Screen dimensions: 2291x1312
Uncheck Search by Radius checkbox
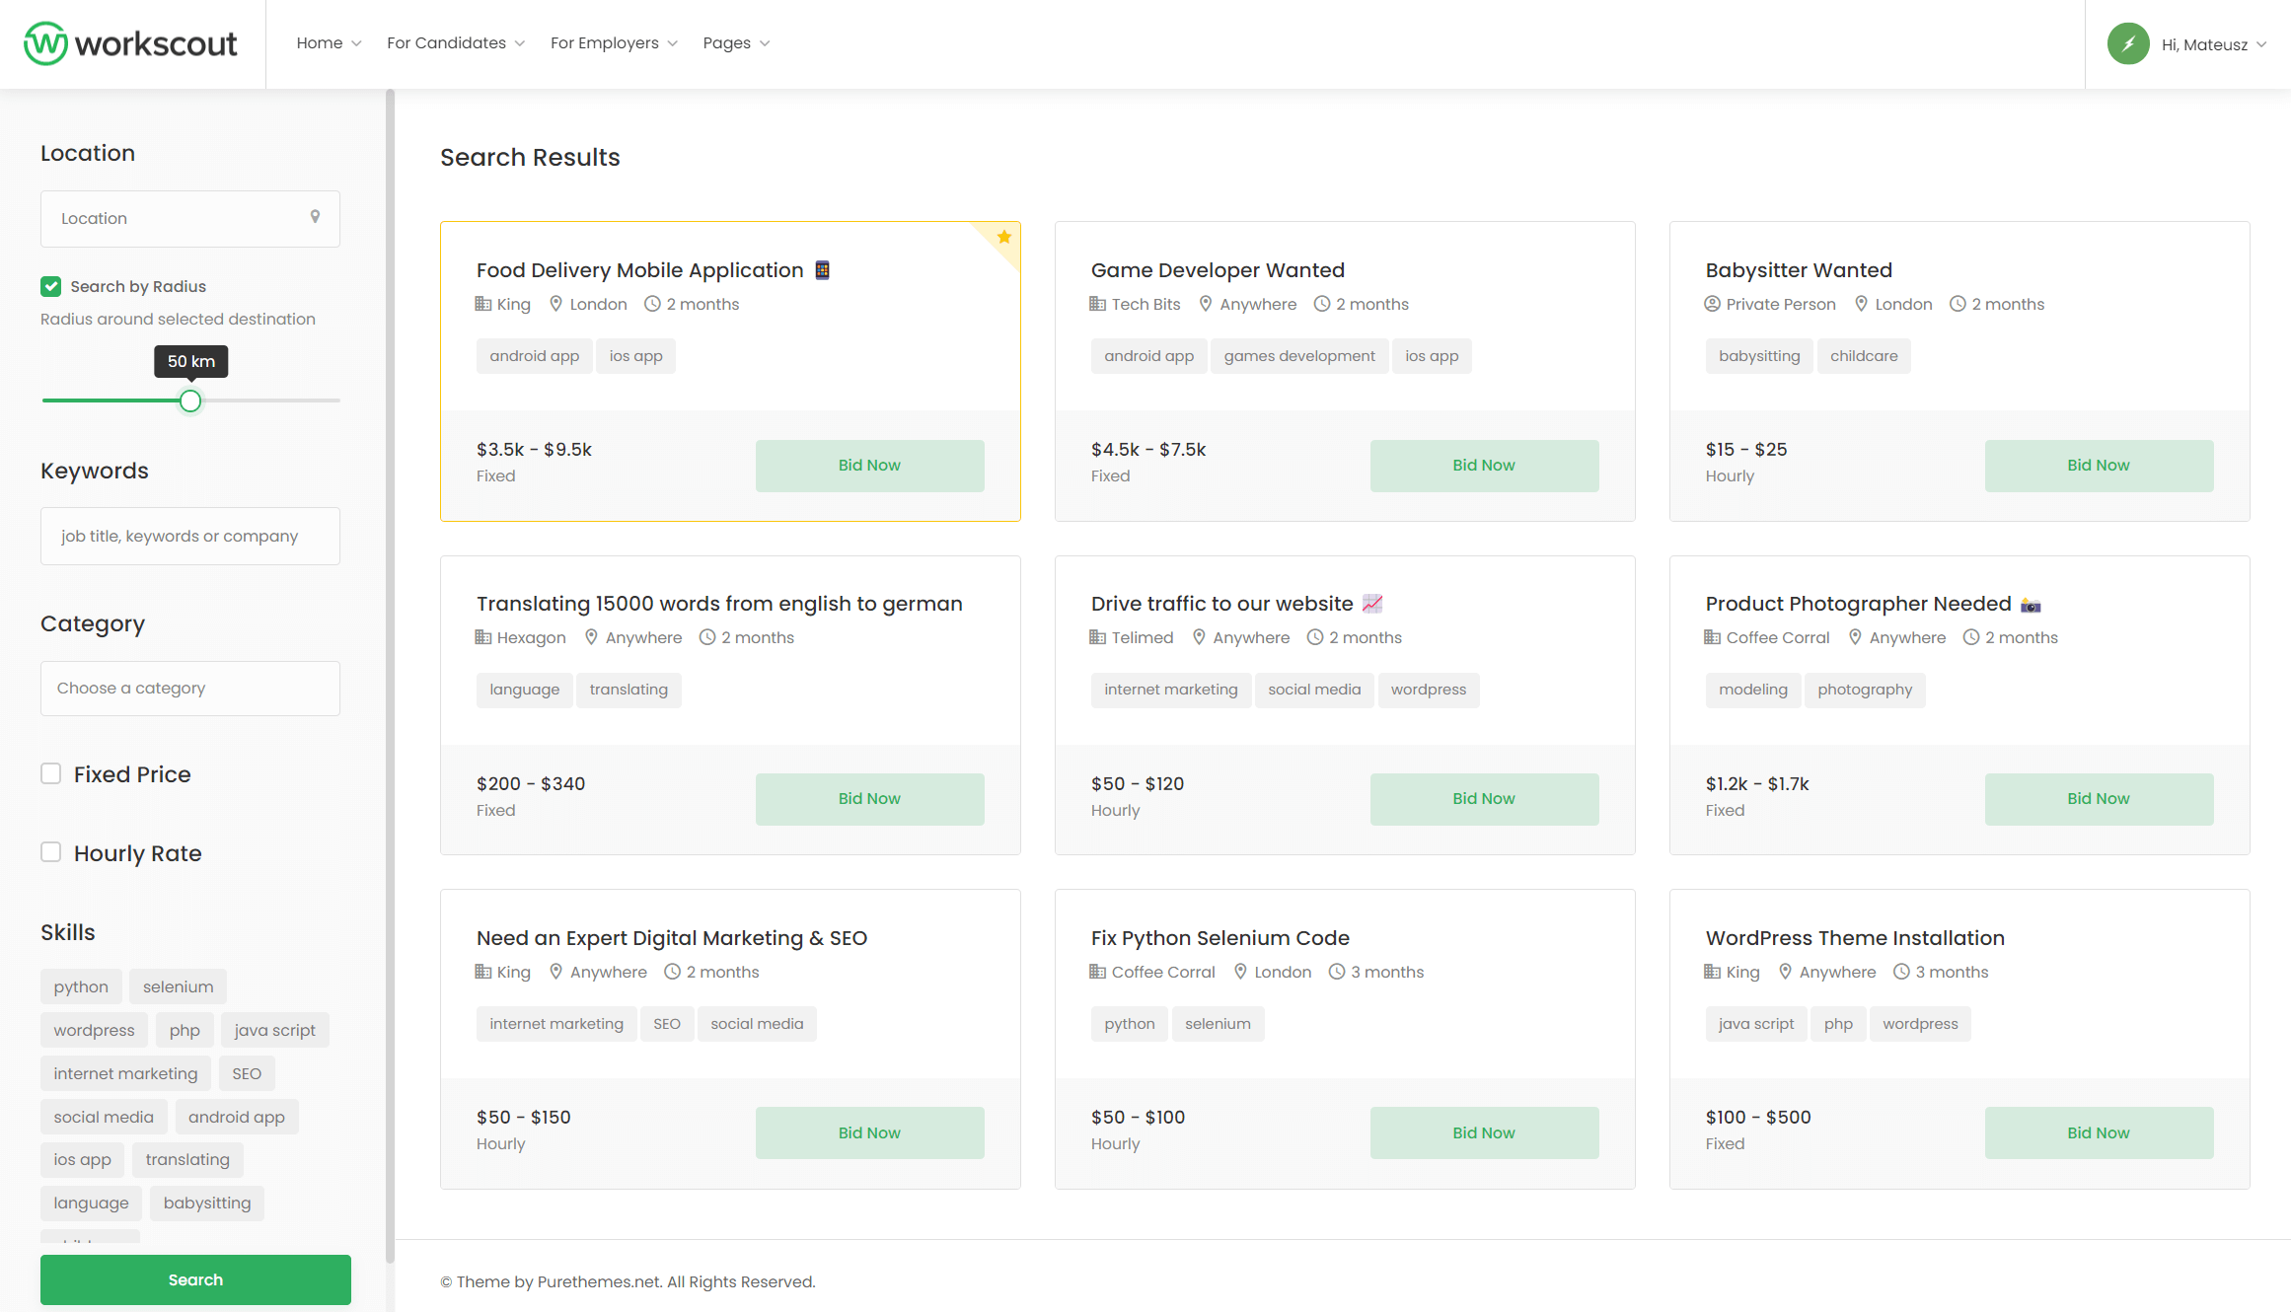tap(51, 286)
